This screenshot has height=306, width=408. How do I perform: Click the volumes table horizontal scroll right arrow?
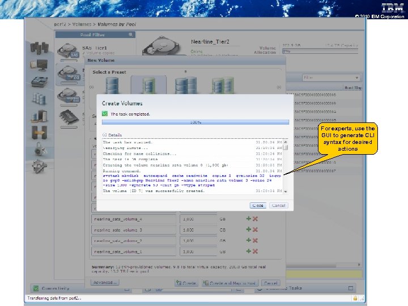pos(359,265)
